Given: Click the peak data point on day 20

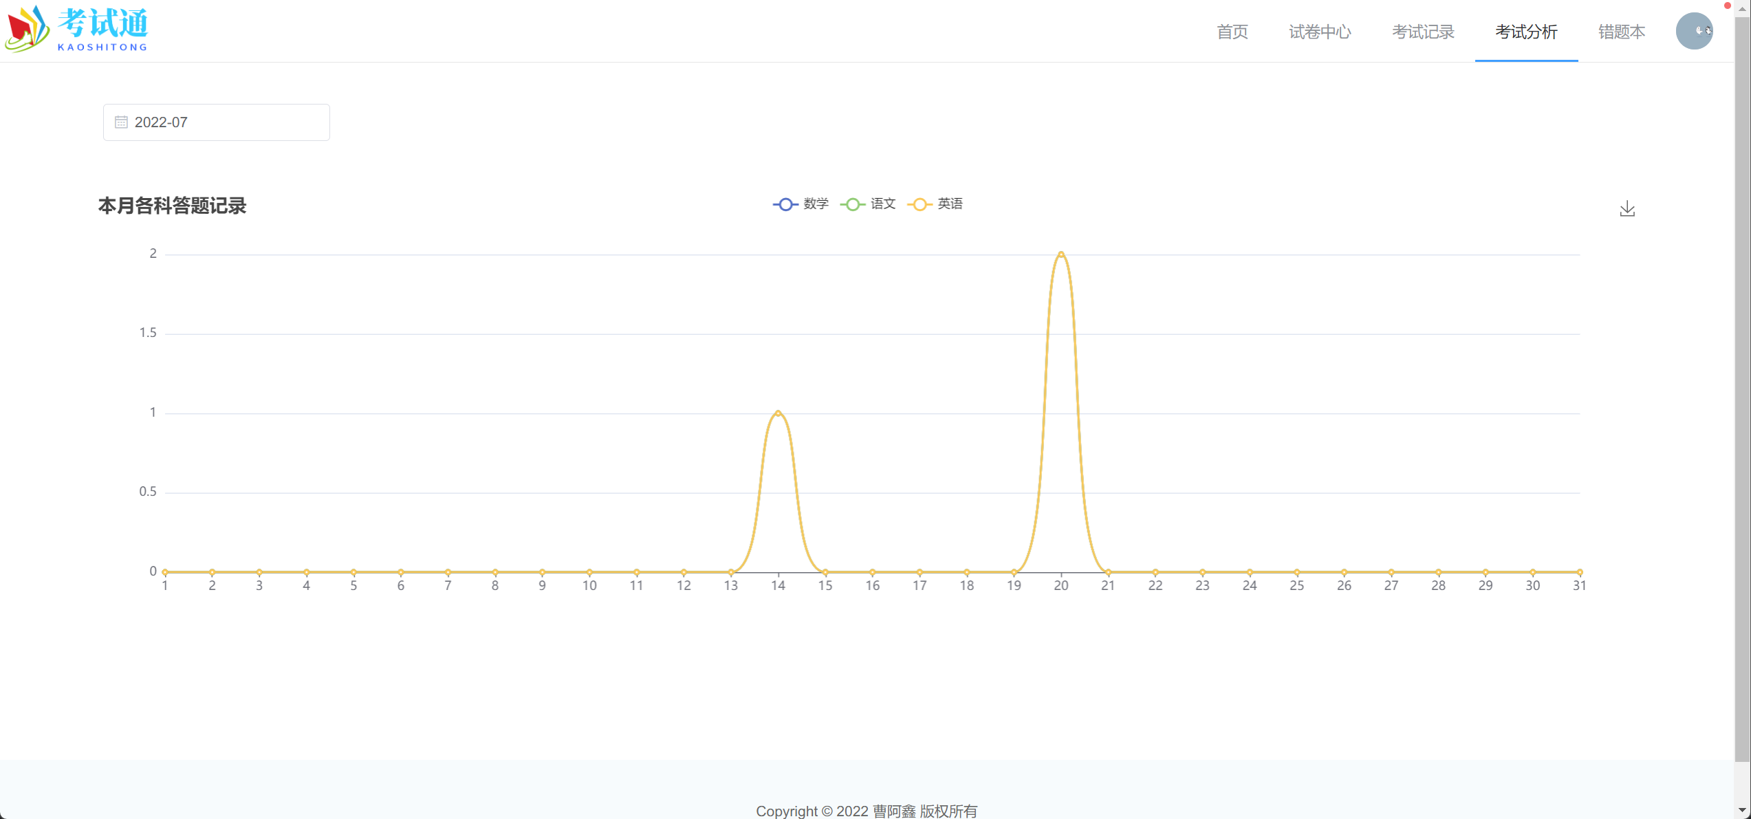Looking at the screenshot, I should tap(1061, 254).
